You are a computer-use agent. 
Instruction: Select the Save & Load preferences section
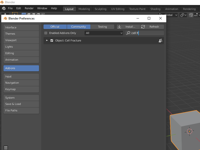click(21, 104)
